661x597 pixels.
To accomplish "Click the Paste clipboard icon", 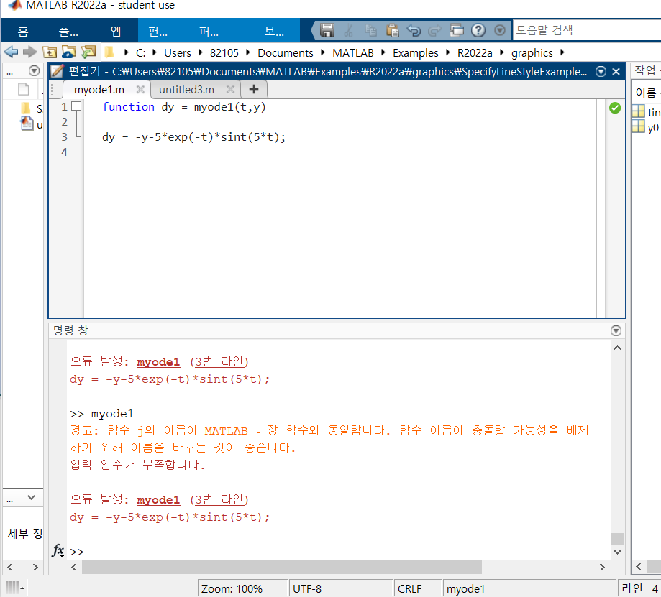I will click(393, 30).
